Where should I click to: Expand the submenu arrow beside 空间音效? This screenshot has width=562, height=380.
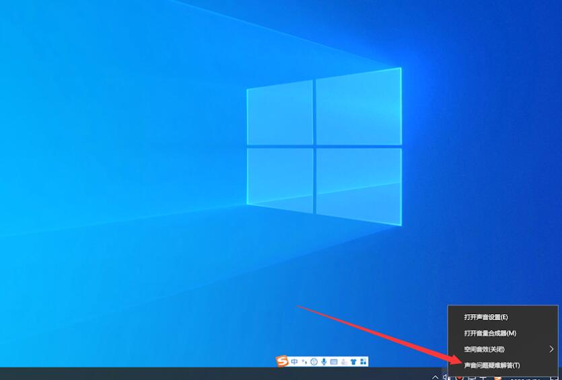coord(551,349)
